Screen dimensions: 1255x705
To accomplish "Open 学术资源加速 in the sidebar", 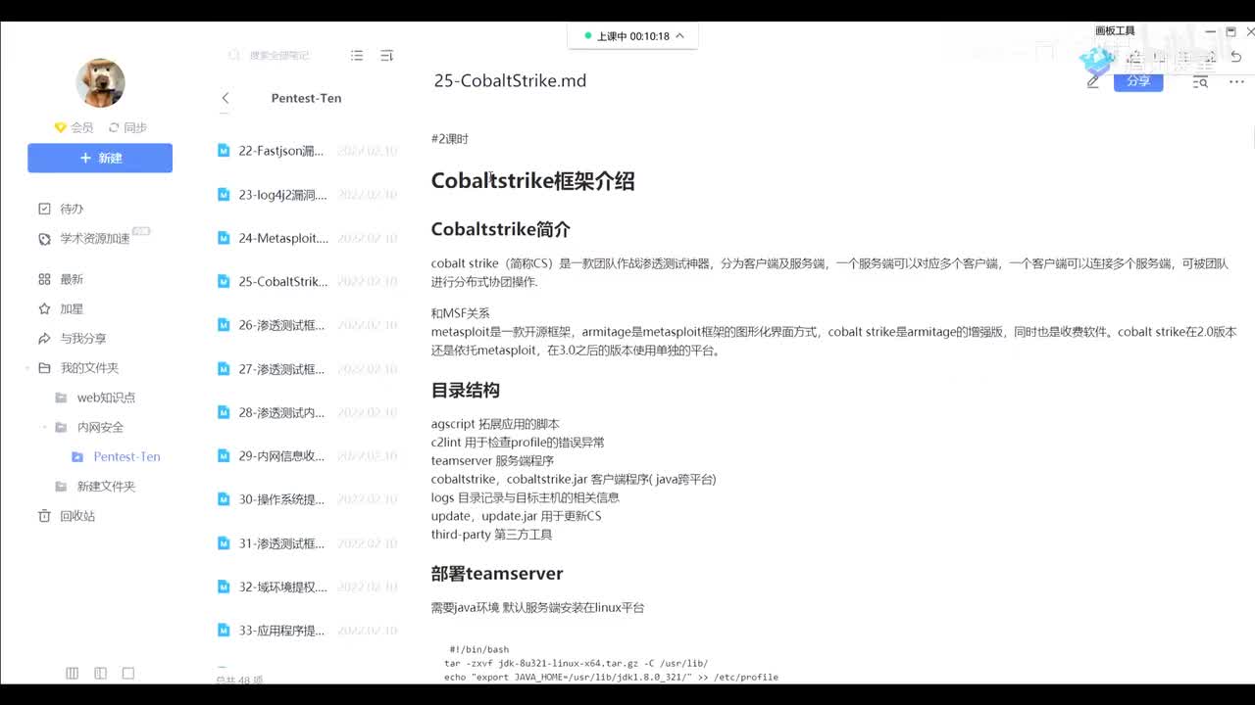I will (x=94, y=239).
